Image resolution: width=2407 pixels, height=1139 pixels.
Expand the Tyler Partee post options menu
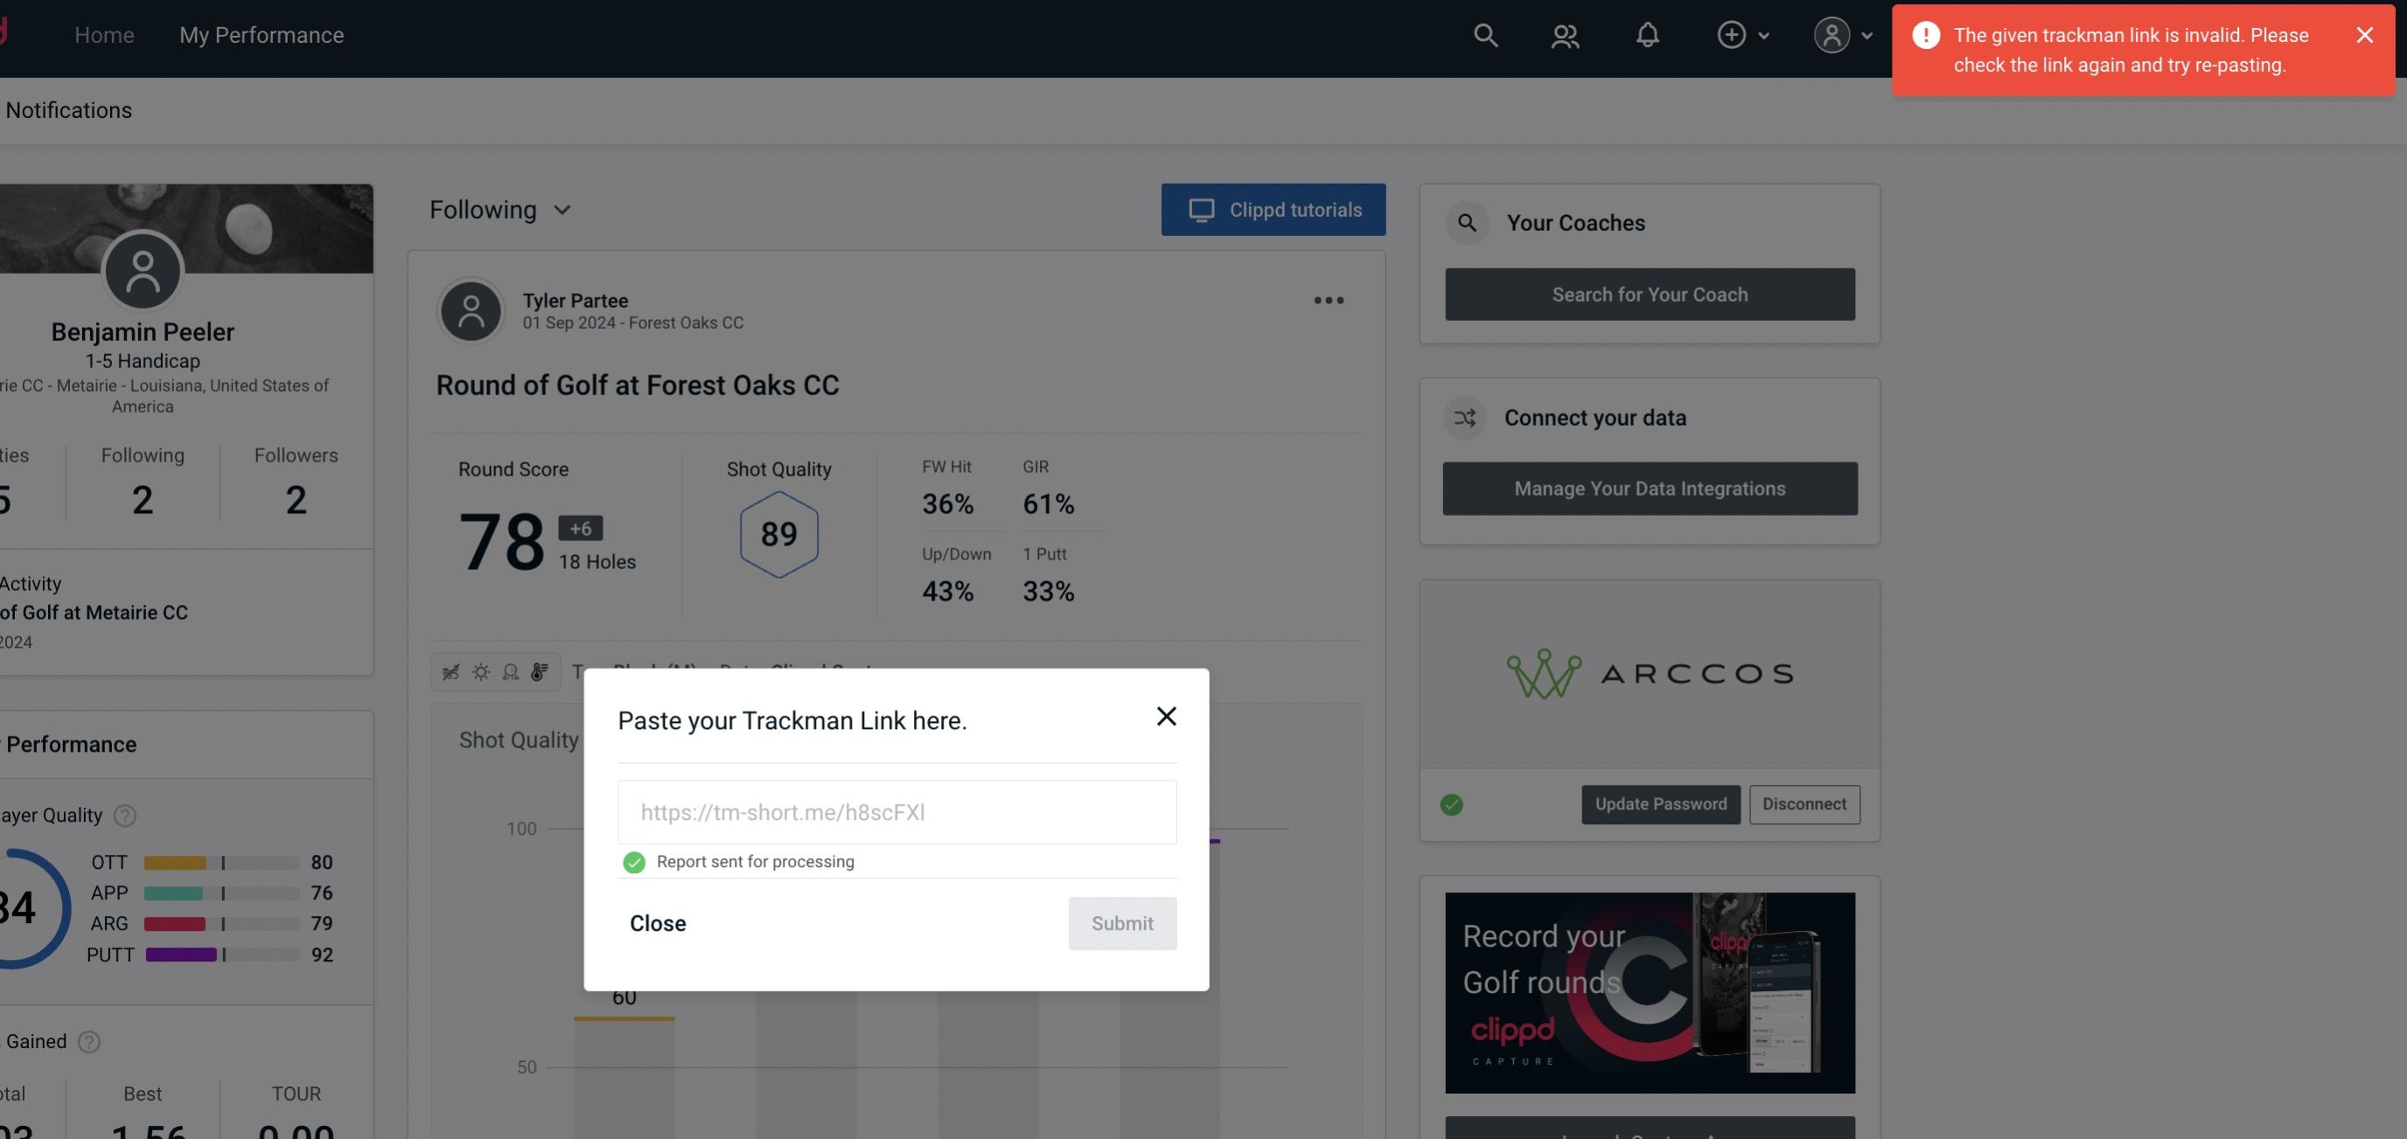[x=1329, y=299]
